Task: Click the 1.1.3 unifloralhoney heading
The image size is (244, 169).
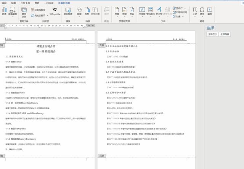Action: (x=22, y=103)
